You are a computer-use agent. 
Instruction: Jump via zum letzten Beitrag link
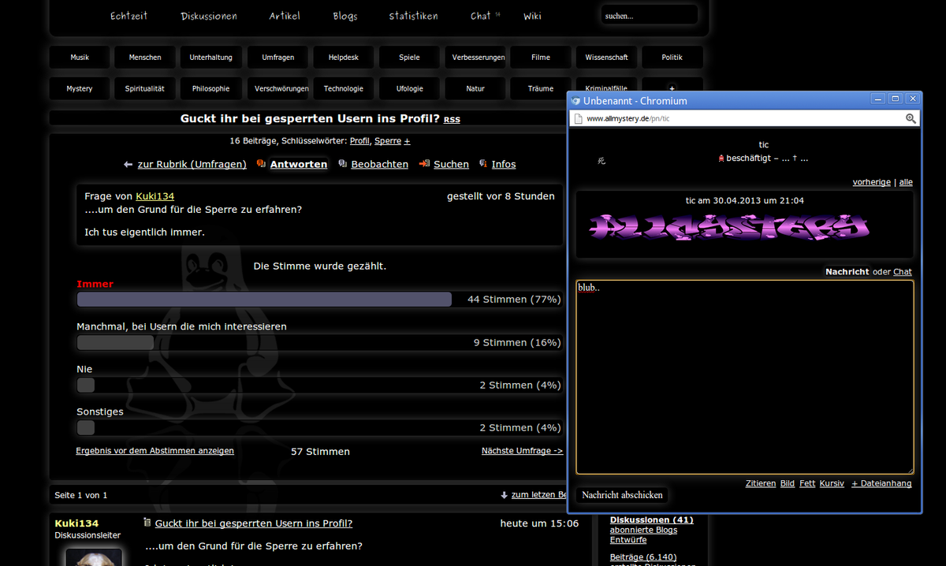pyautogui.click(x=539, y=495)
